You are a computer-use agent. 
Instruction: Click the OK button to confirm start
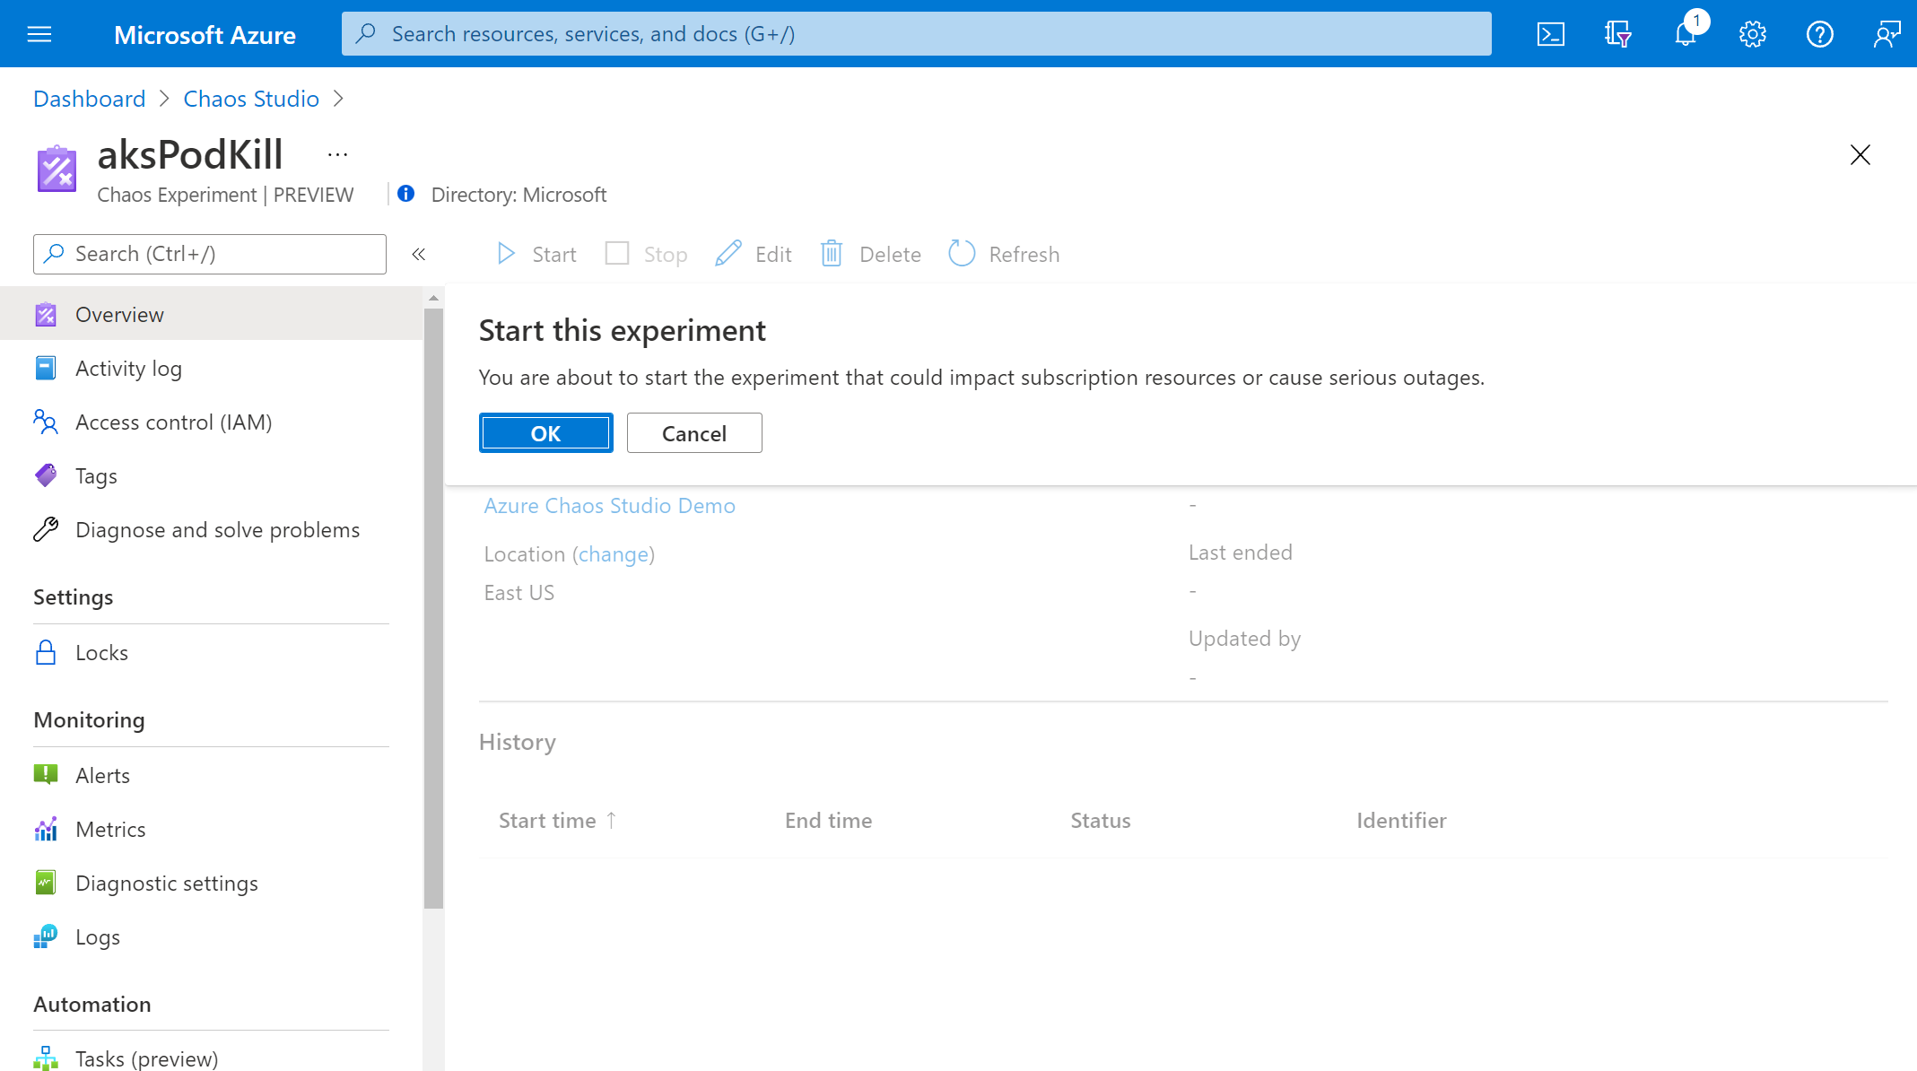[545, 433]
